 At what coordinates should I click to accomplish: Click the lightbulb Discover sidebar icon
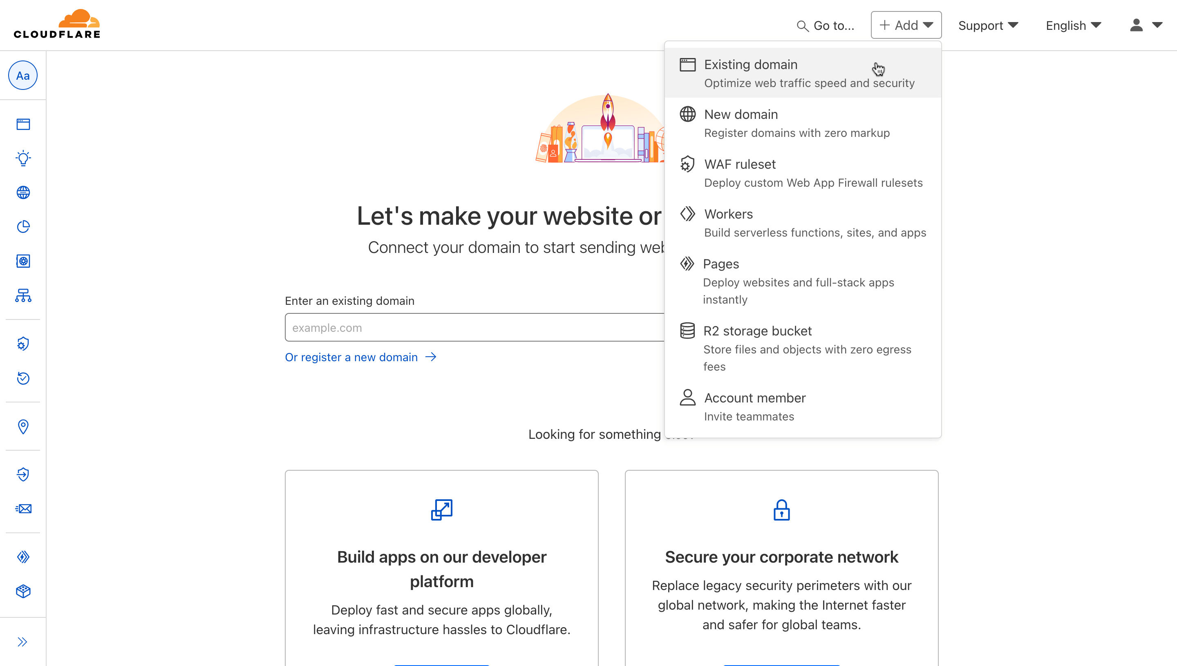point(23,158)
